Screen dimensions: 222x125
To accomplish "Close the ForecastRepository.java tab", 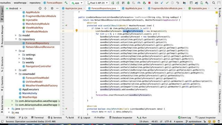I will coord(118,8).
